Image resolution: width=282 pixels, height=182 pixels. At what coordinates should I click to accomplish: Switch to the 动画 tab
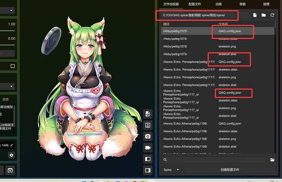point(219,4)
